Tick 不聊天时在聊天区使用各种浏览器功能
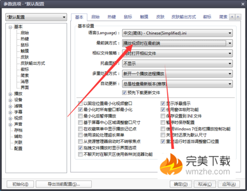The width and height of the screenshot is (247, 191). 80,154
